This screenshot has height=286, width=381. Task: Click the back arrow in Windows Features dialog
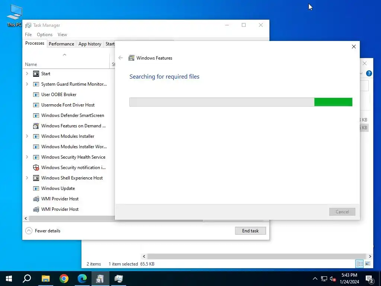coord(121,58)
